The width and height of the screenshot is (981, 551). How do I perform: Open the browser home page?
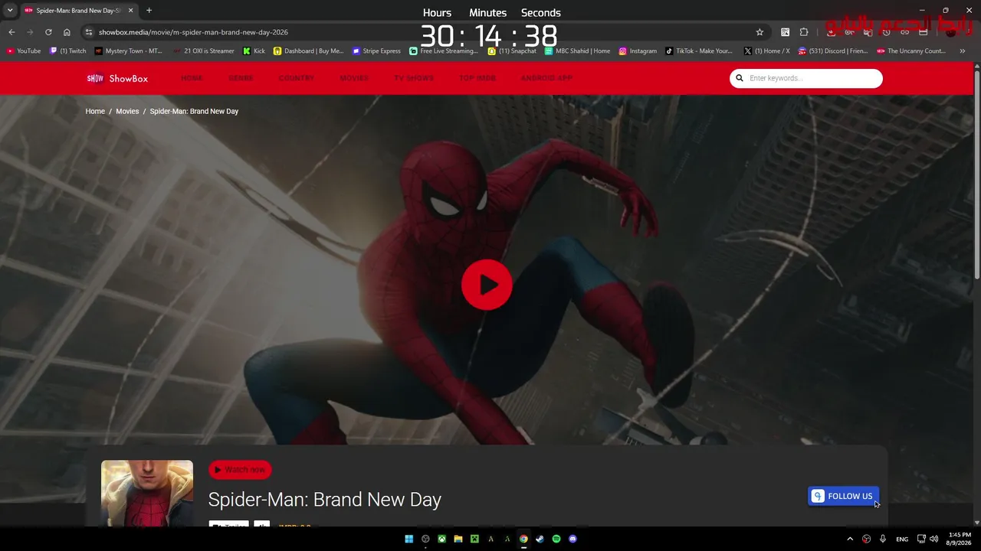pos(67,32)
